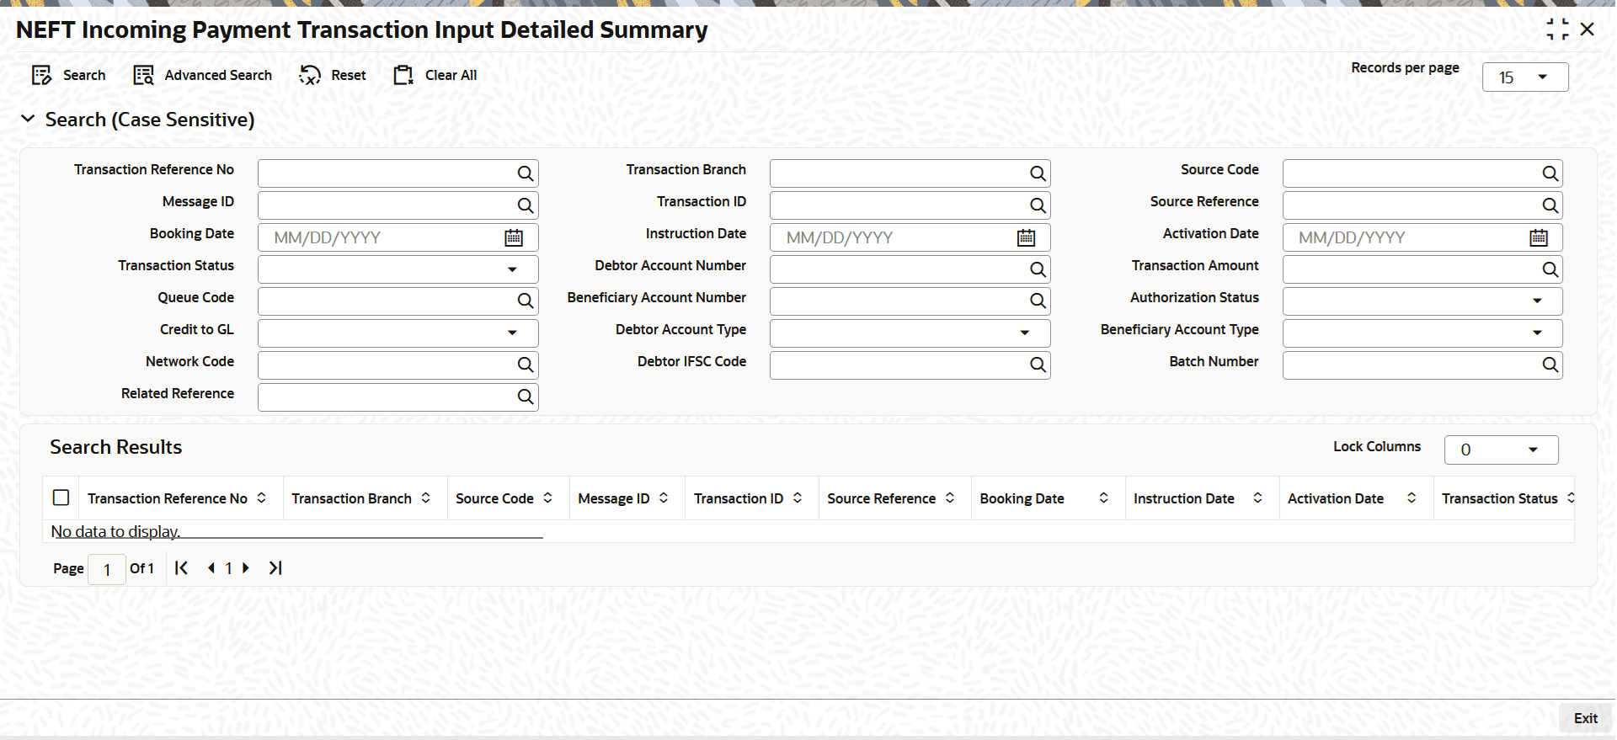
Task: Expand the Transaction Status dropdown
Action: click(512, 269)
